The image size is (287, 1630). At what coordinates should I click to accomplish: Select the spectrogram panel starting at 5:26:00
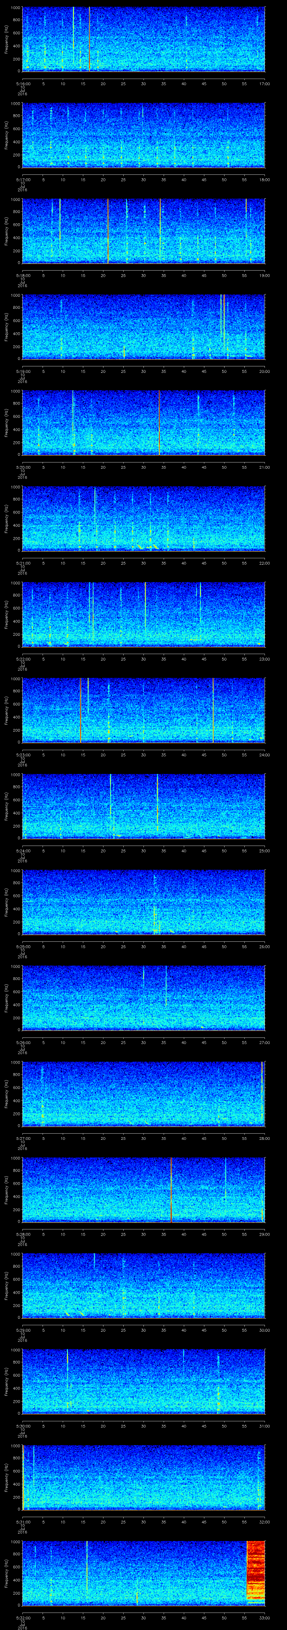pyautogui.click(x=144, y=998)
